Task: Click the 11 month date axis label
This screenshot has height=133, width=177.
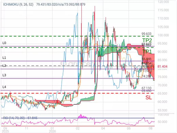Action: click(x=27, y=128)
